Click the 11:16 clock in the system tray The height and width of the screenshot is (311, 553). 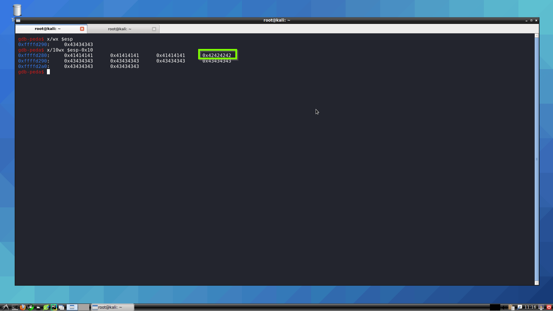click(x=530, y=307)
